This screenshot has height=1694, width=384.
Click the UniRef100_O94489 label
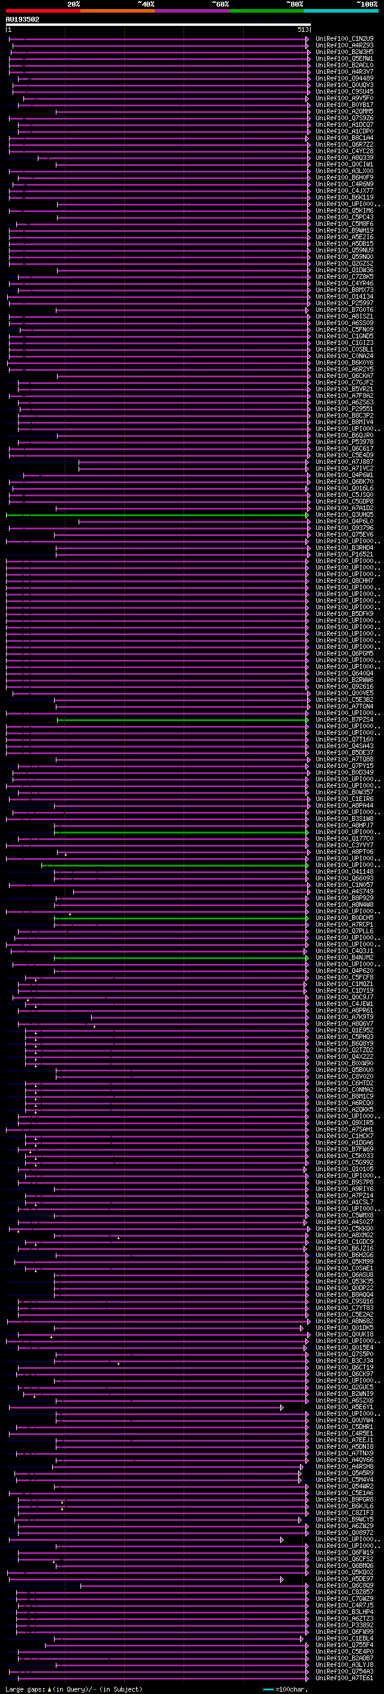[x=344, y=78]
